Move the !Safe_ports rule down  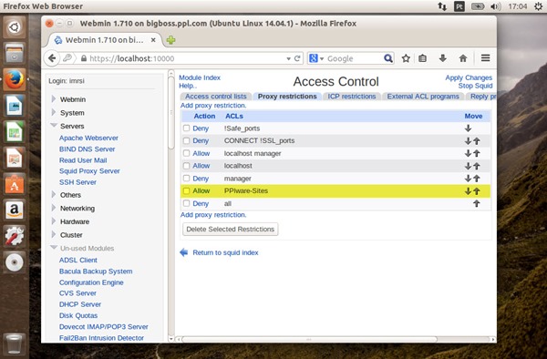pos(468,128)
